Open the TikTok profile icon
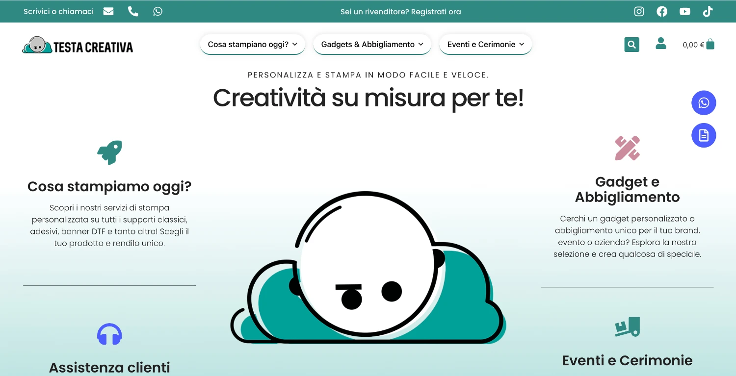The image size is (736, 376). [708, 11]
